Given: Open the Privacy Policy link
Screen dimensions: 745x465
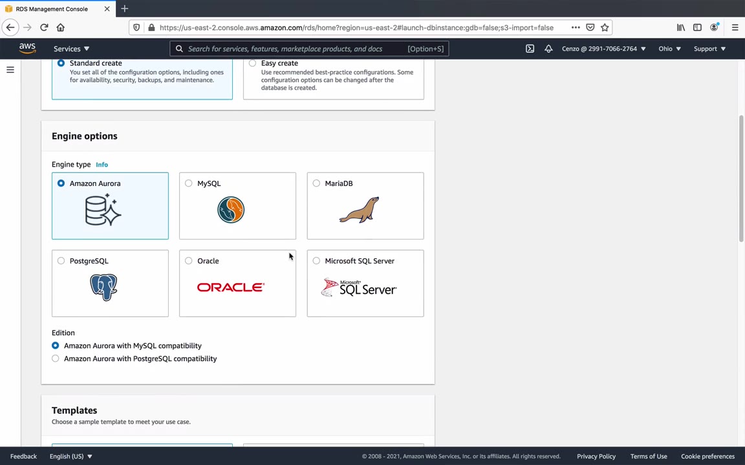Looking at the screenshot, I should coord(596,456).
